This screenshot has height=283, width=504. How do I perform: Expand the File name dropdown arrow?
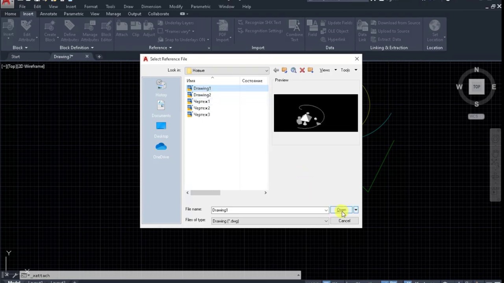(x=326, y=210)
